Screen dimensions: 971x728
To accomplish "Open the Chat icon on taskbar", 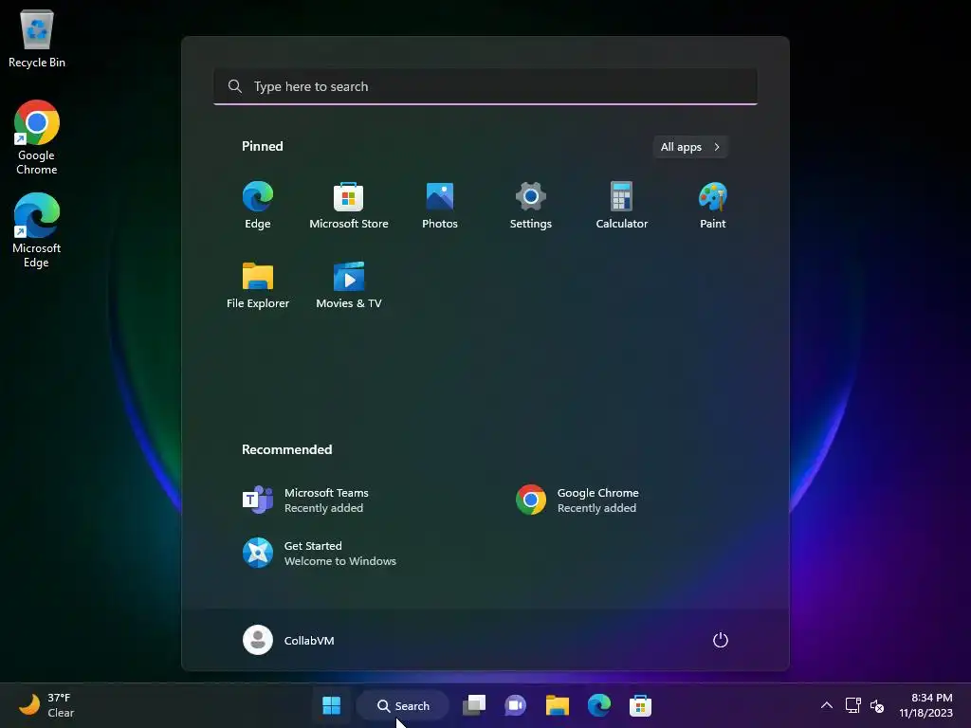I will point(515,705).
